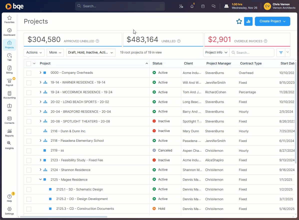The image size is (299, 220).
Task: Open Insights in the sidebar
Action: point(9,145)
